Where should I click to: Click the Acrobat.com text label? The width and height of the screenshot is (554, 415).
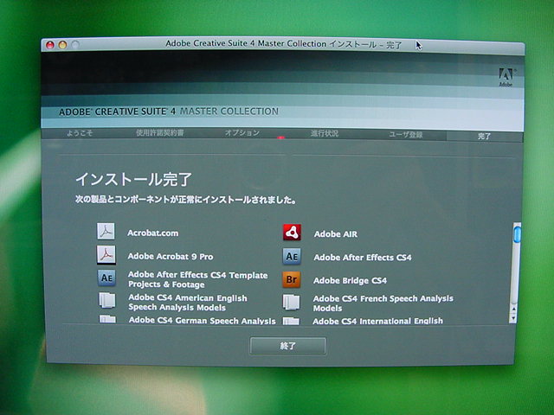(153, 233)
